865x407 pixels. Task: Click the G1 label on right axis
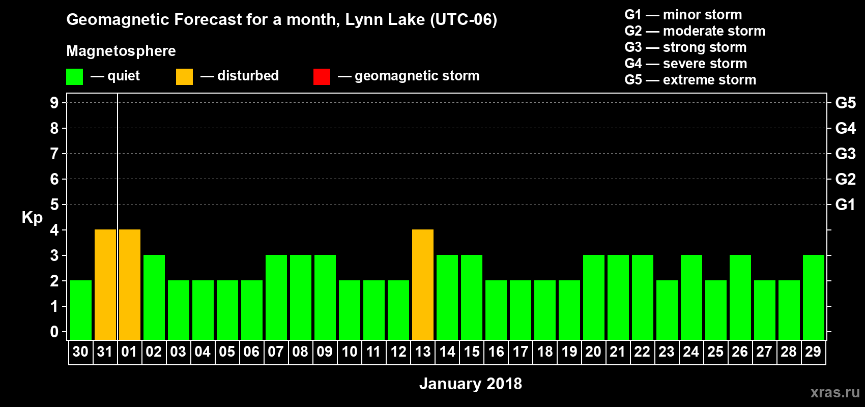pyautogui.click(x=846, y=205)
